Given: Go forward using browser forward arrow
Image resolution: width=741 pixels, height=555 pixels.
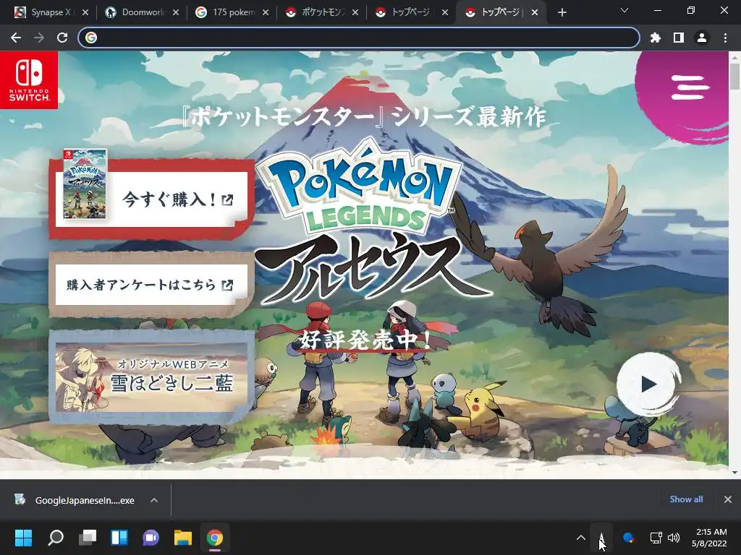Looking at the screenshot, I should tap(39, 38).
